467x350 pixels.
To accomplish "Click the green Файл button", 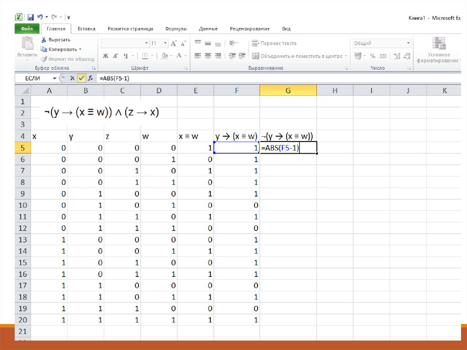I will coord(27,29).
